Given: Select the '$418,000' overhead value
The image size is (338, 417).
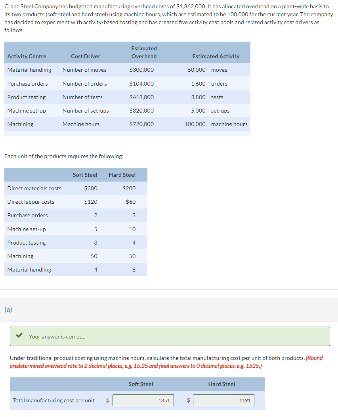Looking at the screenshot, I should pyautogui.click(x=141, y=97).
